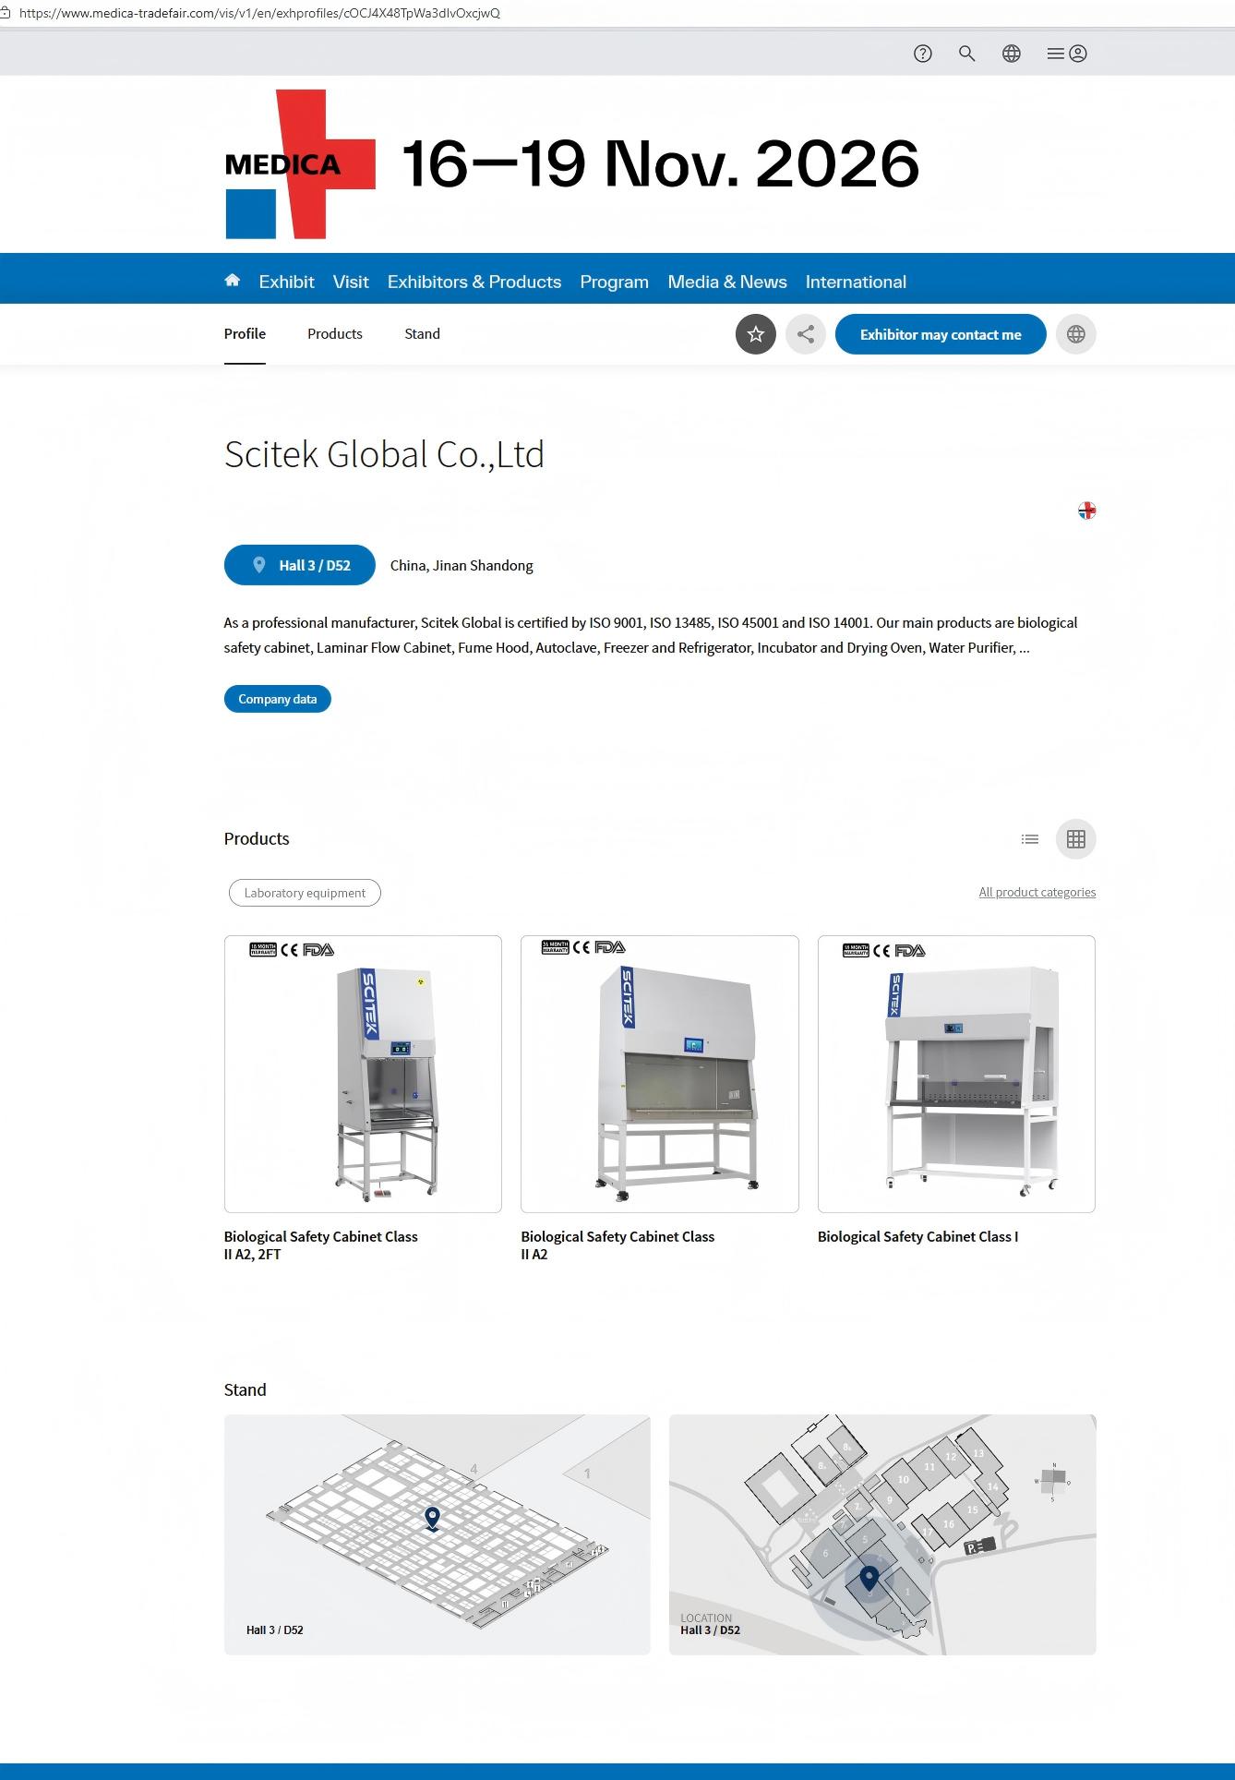Open the Media & News menu
This screenshot has height=1780, width=1235.
(726, 282)
